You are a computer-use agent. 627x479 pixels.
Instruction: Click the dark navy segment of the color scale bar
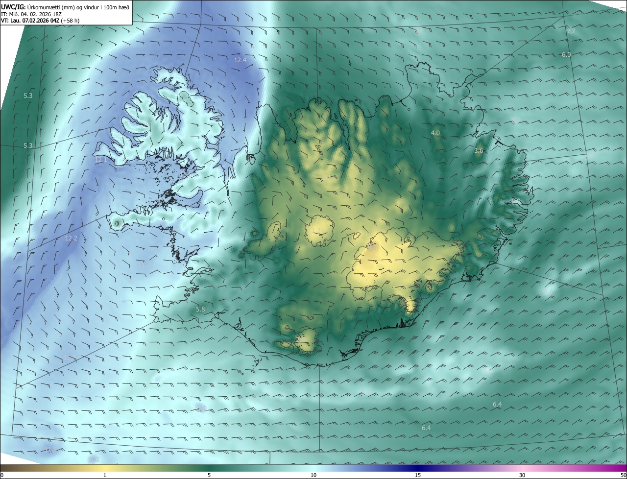(x=418, y=468)
